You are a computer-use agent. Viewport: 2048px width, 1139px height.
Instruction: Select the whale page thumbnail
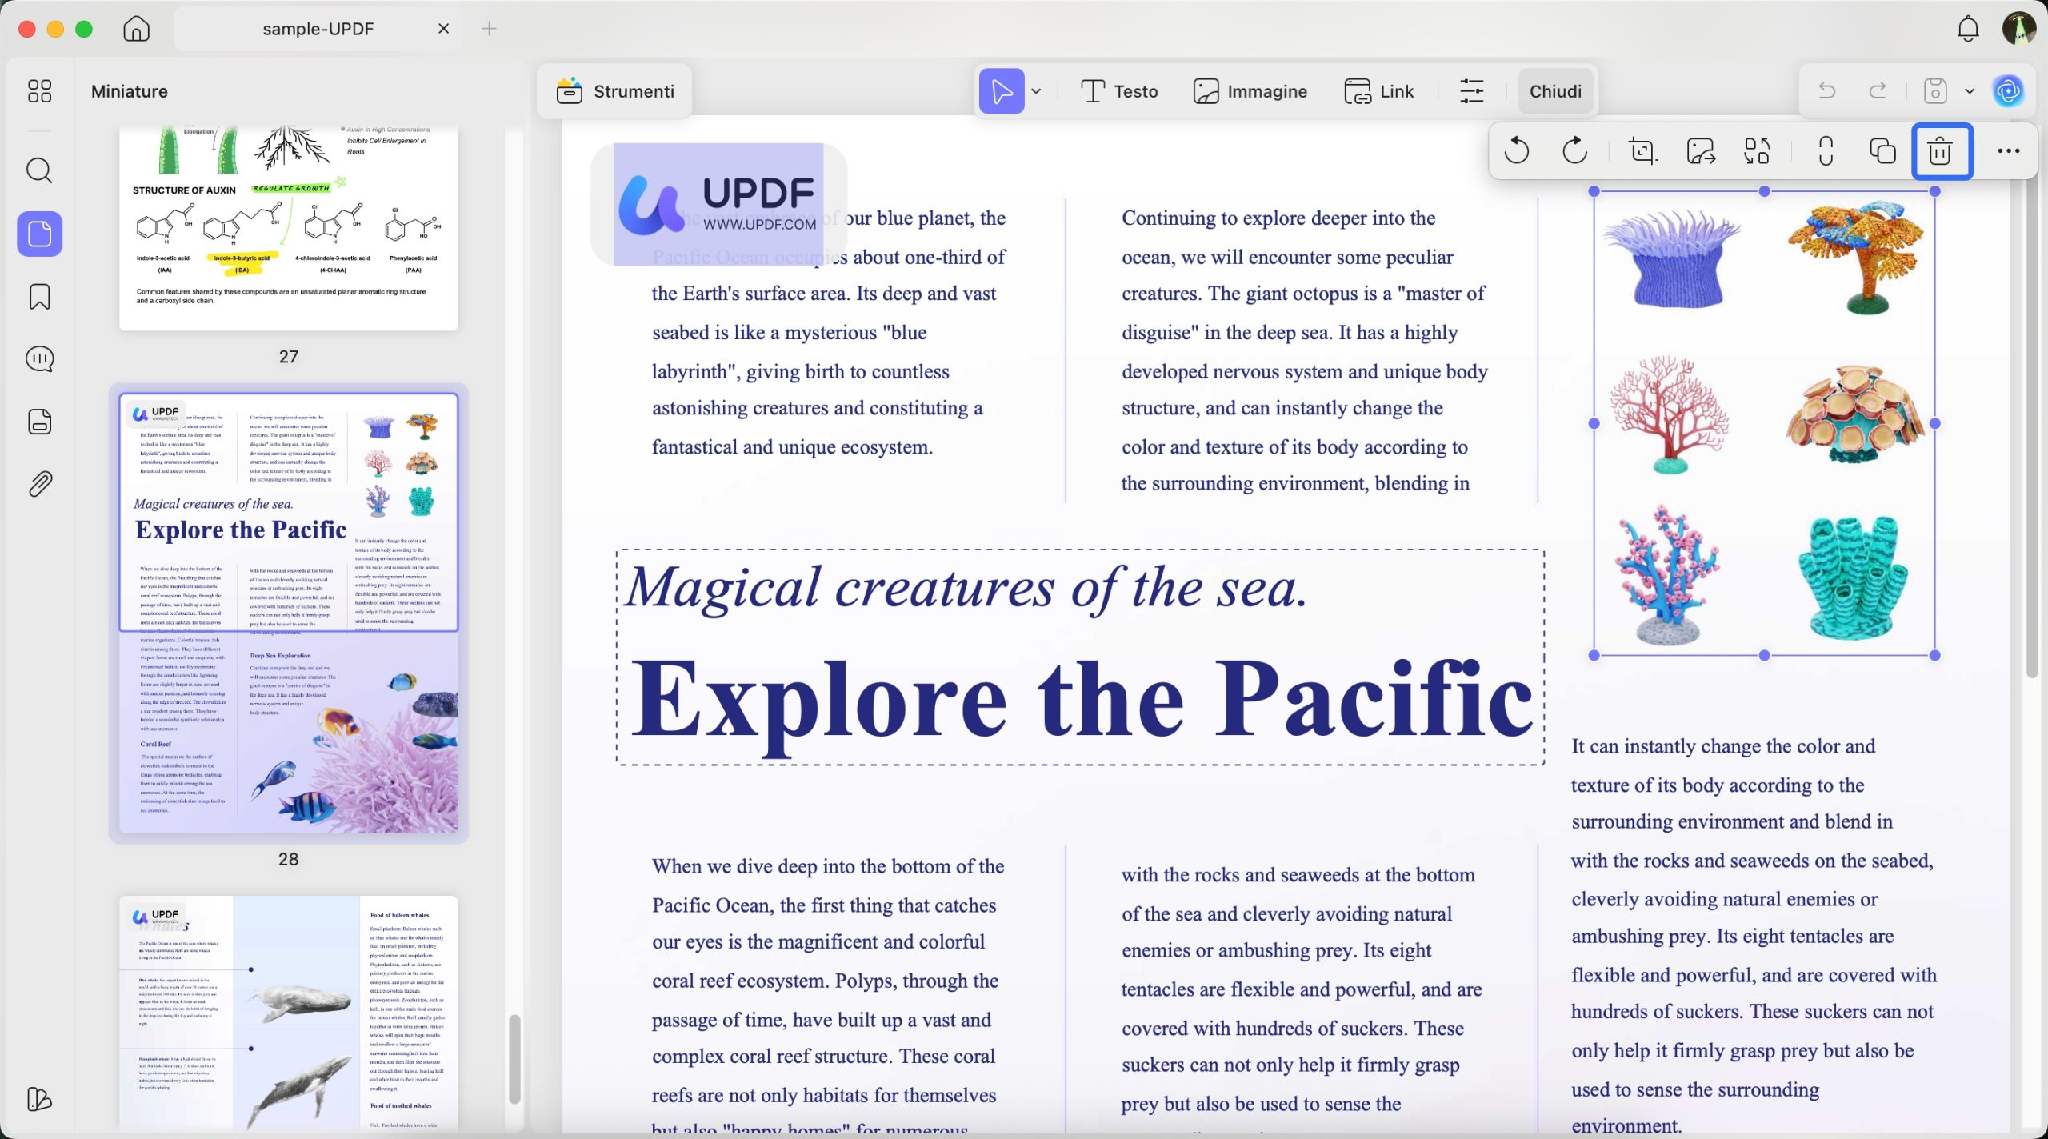[x=288, y=1013]
